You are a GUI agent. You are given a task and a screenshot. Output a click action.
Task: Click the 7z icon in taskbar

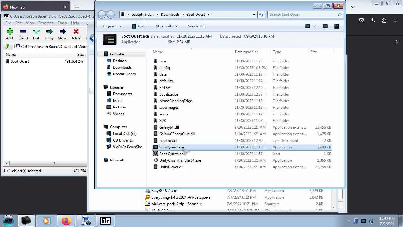105,221
